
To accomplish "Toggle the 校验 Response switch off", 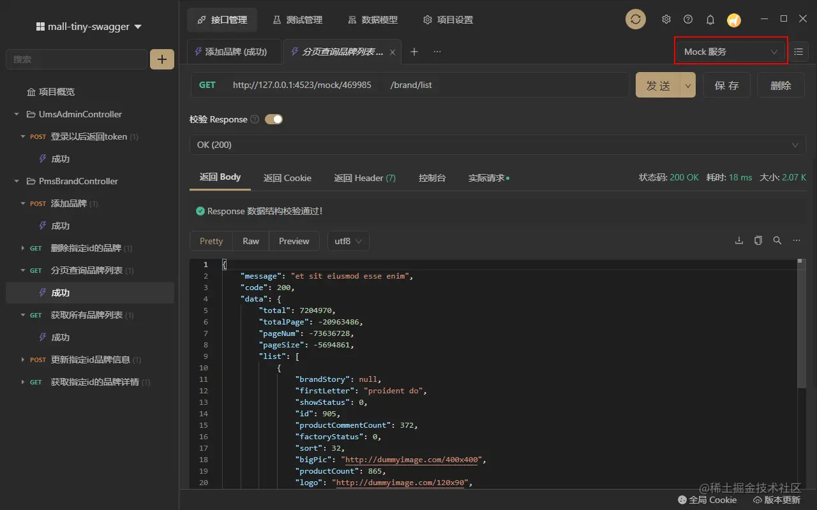I will tap(274, 119).
